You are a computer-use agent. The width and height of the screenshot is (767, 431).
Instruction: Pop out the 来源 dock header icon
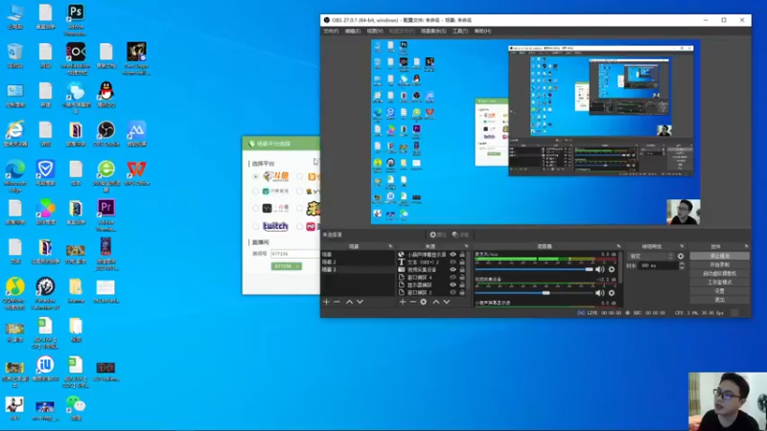(x=466, y=246)
